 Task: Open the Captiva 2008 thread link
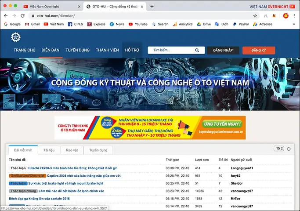[x=84, y=176]
